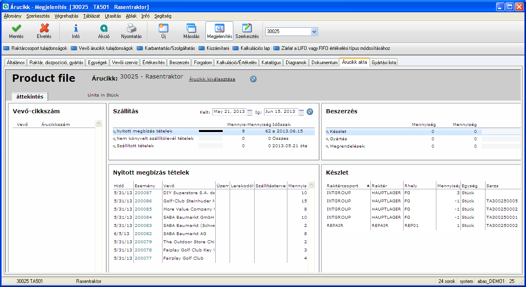Click the Szerkesztés (edit) toolbar icon

tap(247, 28)
